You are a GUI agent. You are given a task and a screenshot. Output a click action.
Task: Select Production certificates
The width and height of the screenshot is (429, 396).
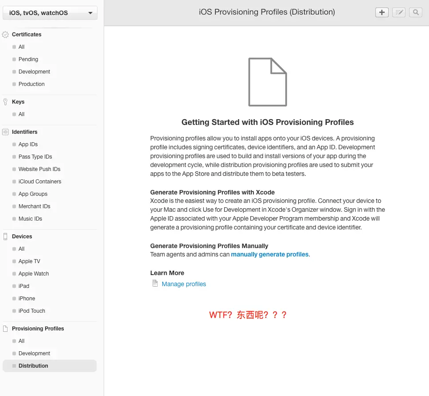[x=31, y=84]
